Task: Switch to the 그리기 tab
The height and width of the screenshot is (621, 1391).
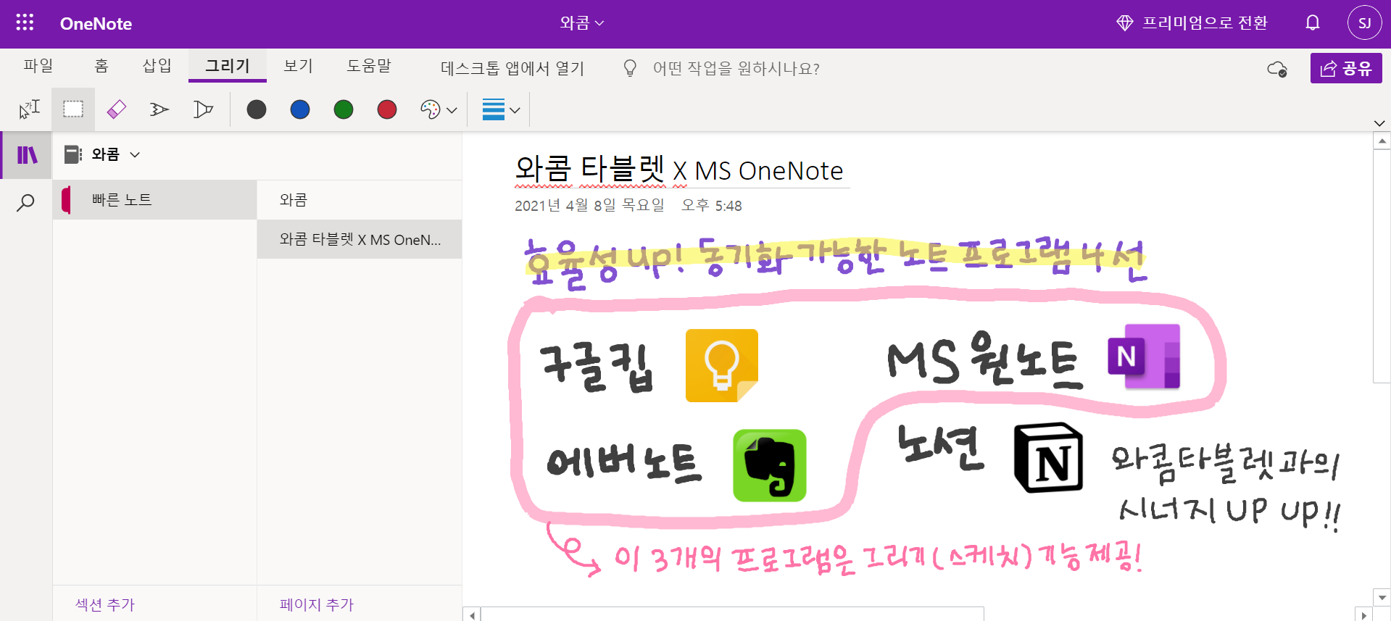Action: 228,66
